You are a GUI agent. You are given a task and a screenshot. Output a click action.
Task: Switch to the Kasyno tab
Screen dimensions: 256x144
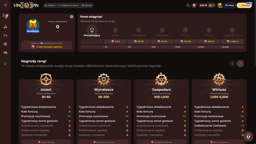tap(50, 5)
